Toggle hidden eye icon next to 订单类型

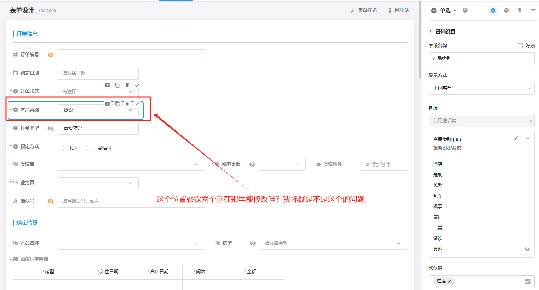pyautogui.click(x=51, y=128)
